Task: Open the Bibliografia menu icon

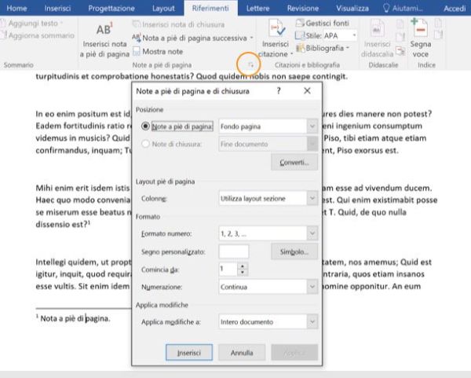Action: point(300,48)
